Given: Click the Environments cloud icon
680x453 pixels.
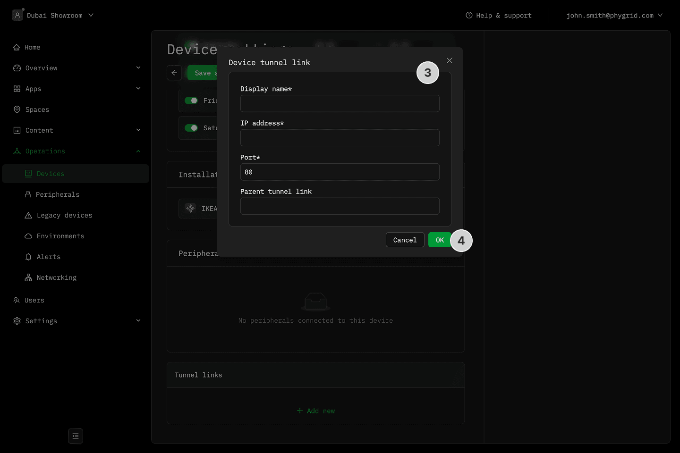Looking at the screenshot, I should 28,236.
